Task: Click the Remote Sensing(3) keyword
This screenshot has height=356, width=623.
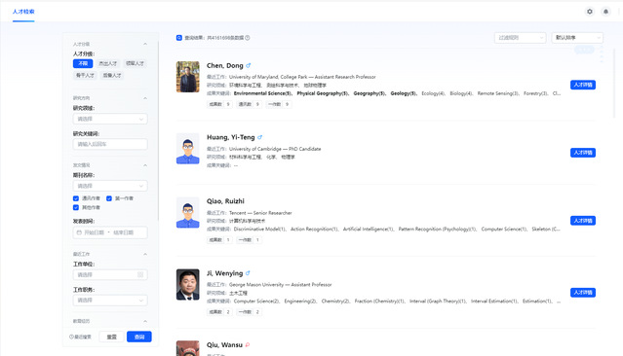Action: pos(498,93)
